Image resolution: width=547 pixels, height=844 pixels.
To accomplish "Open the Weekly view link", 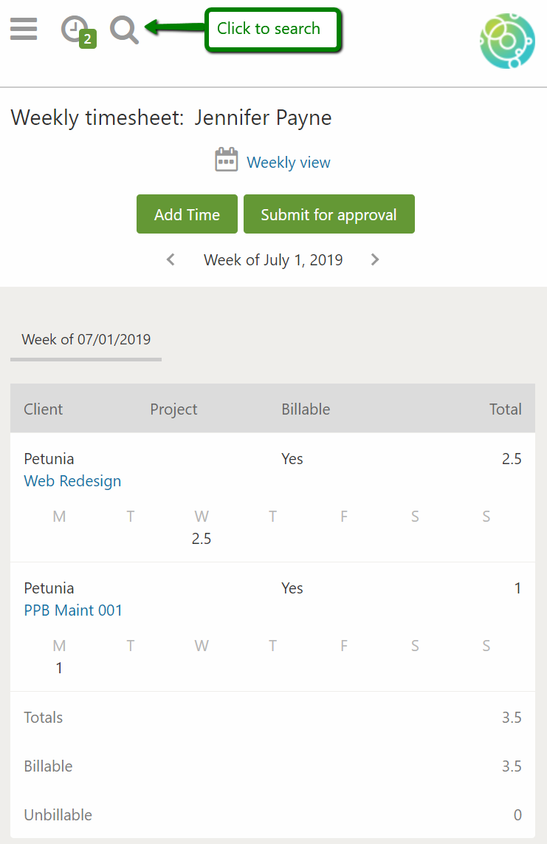I will (289, 163).
